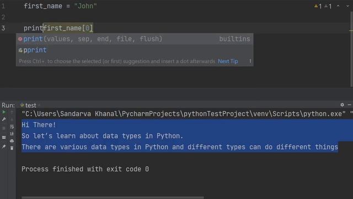Open the run panel layout icon
Screen dimensions: 353x199
coord(4,137)
